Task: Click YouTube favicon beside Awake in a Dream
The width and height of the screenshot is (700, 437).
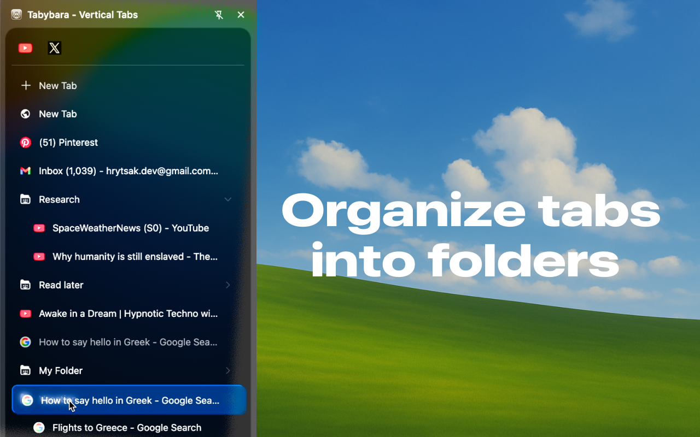Action: click(25, 314)
